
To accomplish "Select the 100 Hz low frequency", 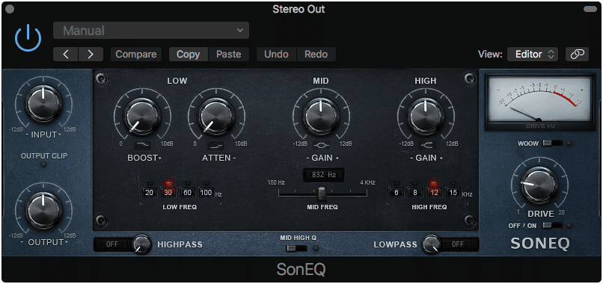I will click(x=206, y=192).
